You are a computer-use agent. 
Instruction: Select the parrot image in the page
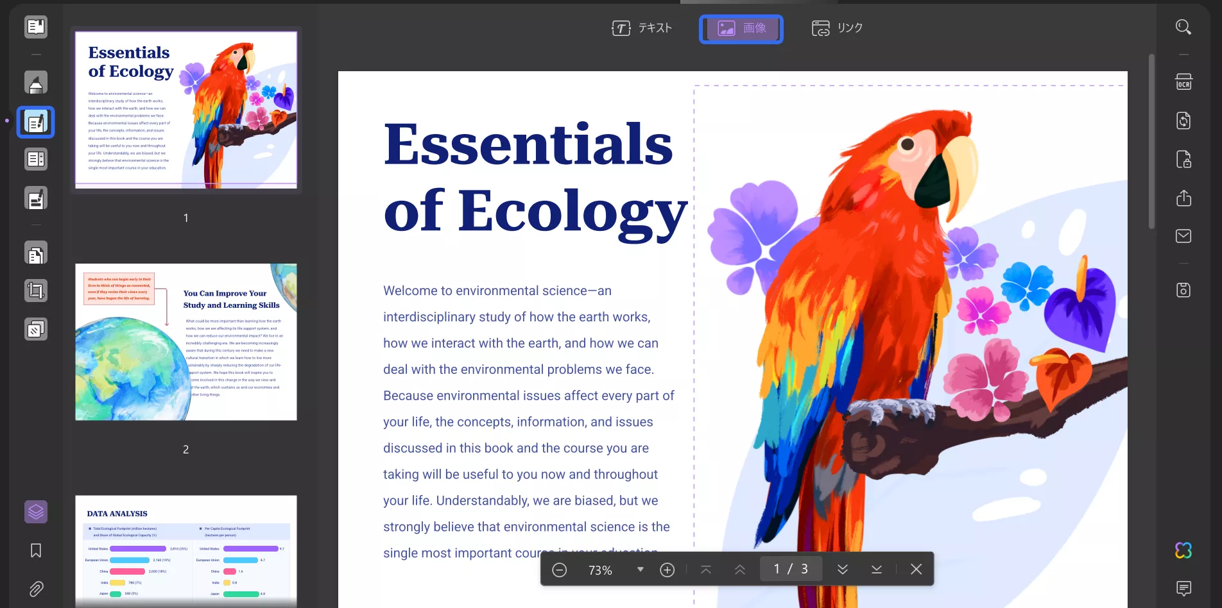[x=911, y=346]
